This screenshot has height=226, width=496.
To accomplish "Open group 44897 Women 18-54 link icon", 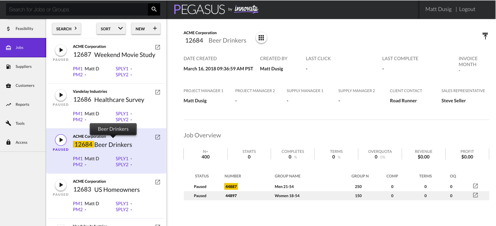I will (x=475, y=195).
